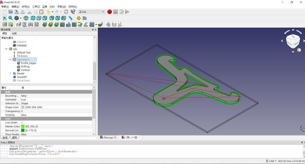Collapse the Operations tree node
The width and height of the screenshot is (305, 164).
10,59
